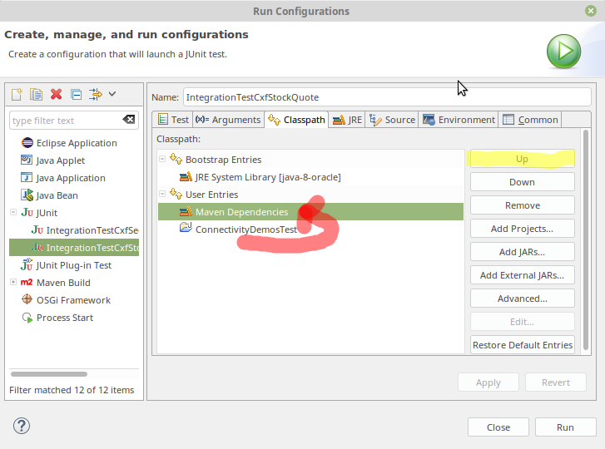Click the m2 Maven Build icon
605x449 pixels.
click(27, 282)
